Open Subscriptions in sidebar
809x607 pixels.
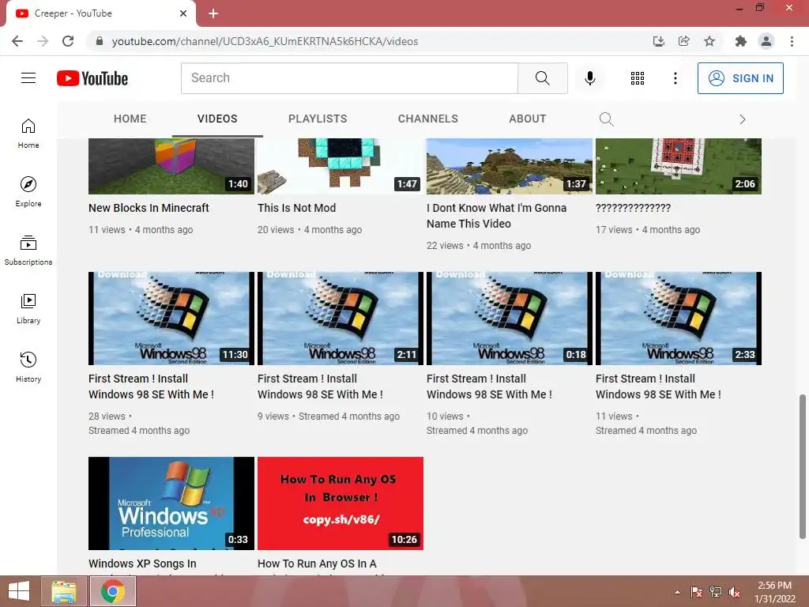pos(28,251)
